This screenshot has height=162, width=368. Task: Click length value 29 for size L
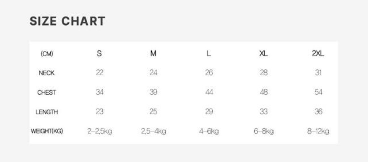click(x=209, y=112)
